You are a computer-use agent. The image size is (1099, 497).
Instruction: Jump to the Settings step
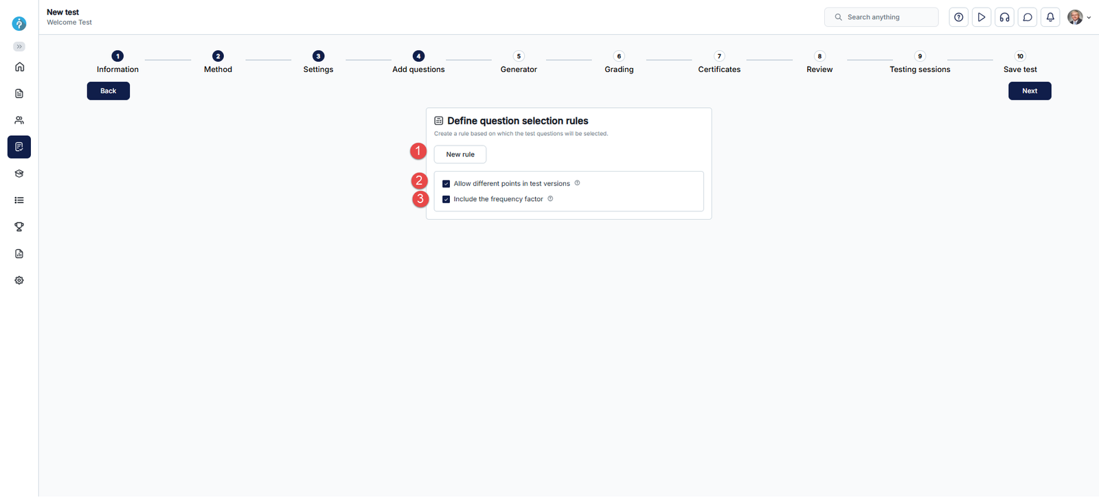click(318, 62)
